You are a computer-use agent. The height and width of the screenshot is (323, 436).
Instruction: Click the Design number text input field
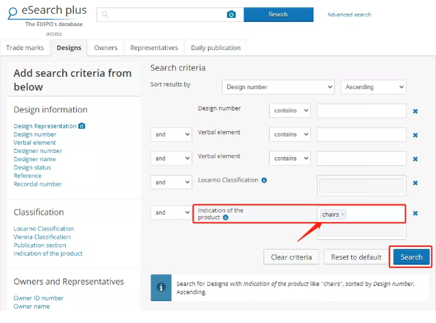(x=361, y=110)
